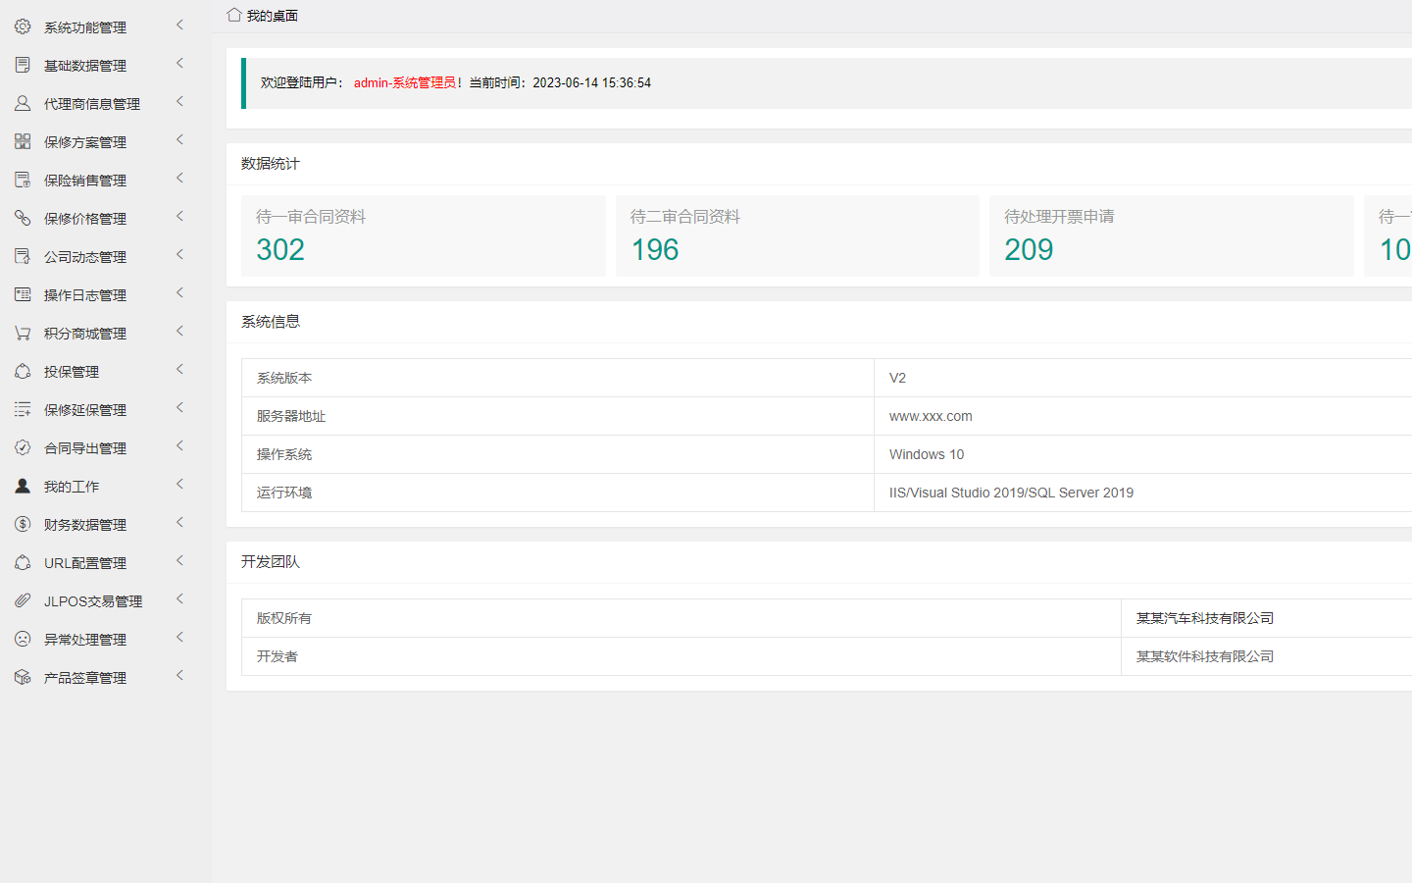The width and height of the screenshot is (1412, 883).
Task: Click the home icon beside 我的桌面
Action: click(234, 15)
